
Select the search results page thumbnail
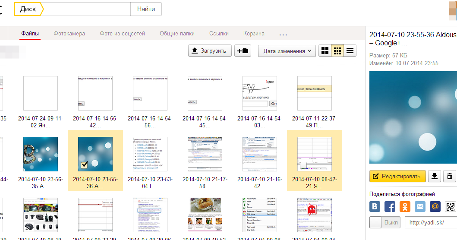coord(150,215)
